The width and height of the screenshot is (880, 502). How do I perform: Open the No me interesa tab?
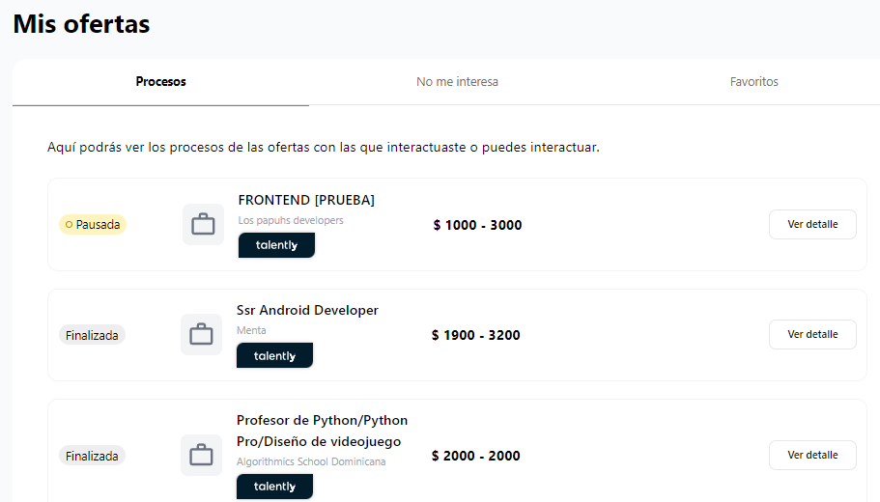point(457,82)
